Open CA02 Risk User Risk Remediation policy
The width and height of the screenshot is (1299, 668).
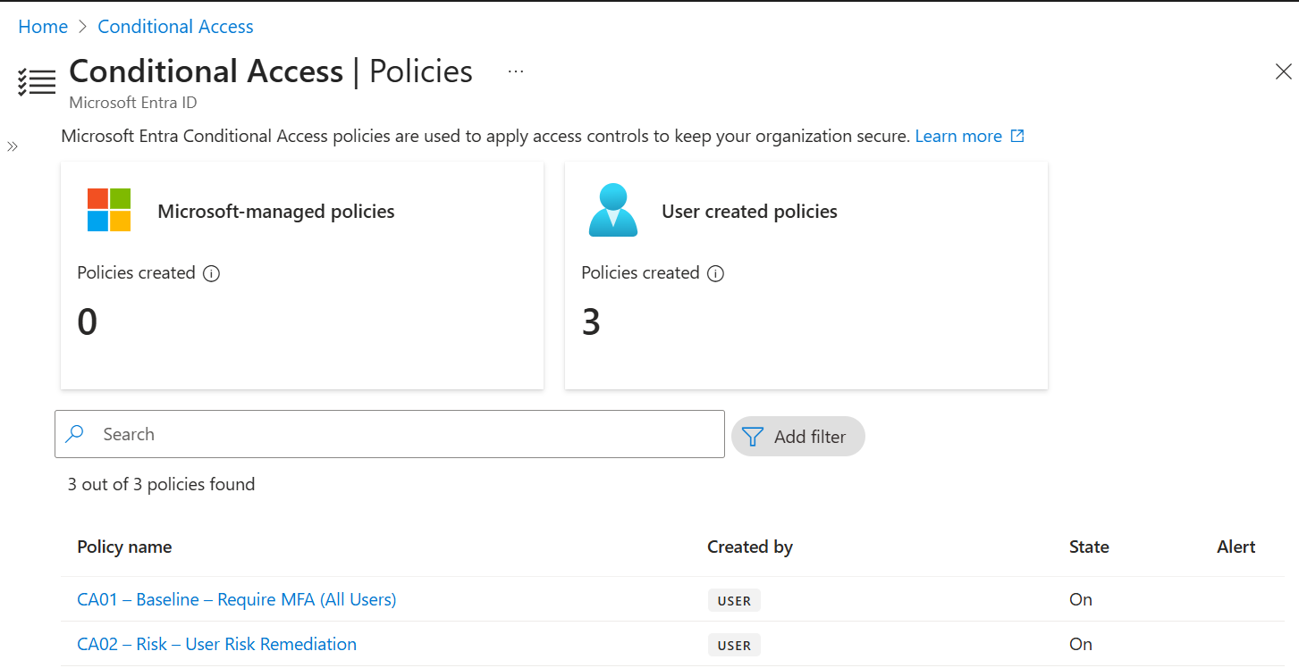(x=217, y=644)
